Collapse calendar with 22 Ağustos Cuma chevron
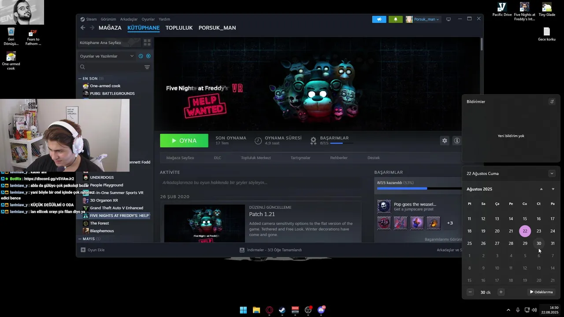The image size is (564, 317). (552, 173)
